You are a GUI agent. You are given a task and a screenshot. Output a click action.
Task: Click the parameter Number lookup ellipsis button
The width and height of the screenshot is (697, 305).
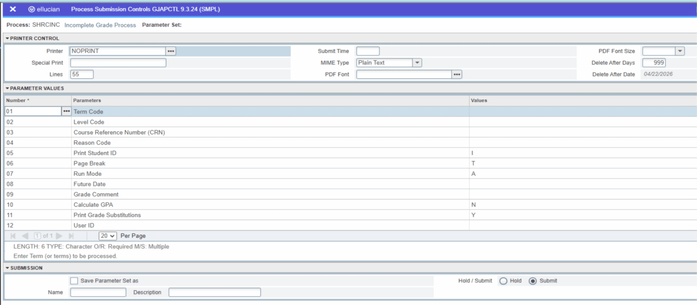66,111
